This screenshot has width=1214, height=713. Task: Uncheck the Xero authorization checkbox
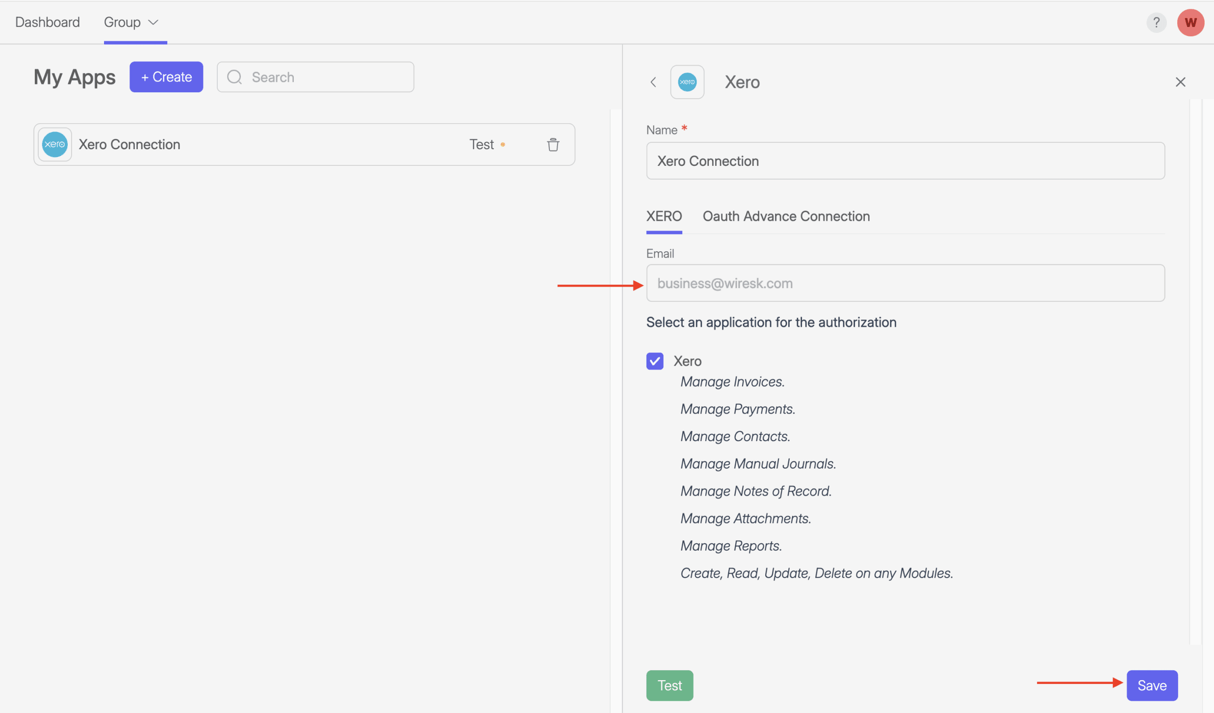654,361
